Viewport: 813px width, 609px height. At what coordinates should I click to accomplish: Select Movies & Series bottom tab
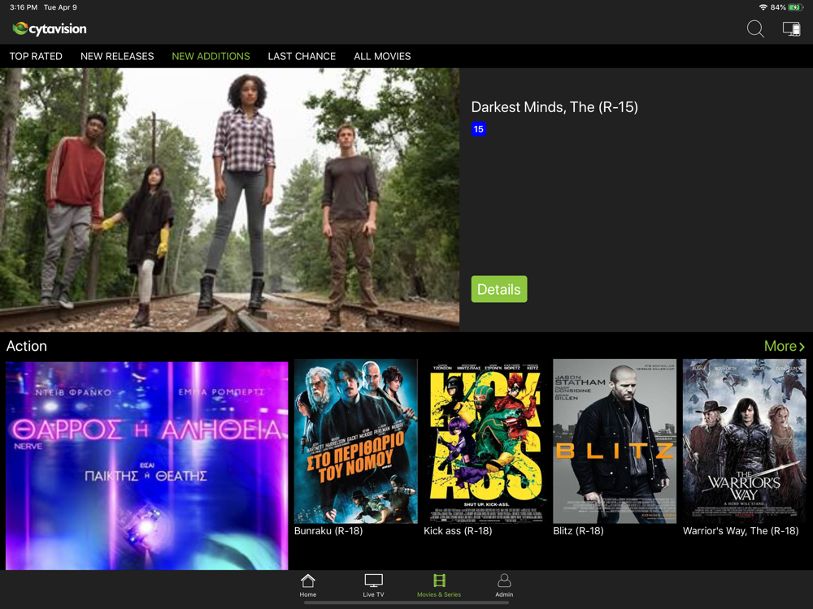click(x=439, y=585)
